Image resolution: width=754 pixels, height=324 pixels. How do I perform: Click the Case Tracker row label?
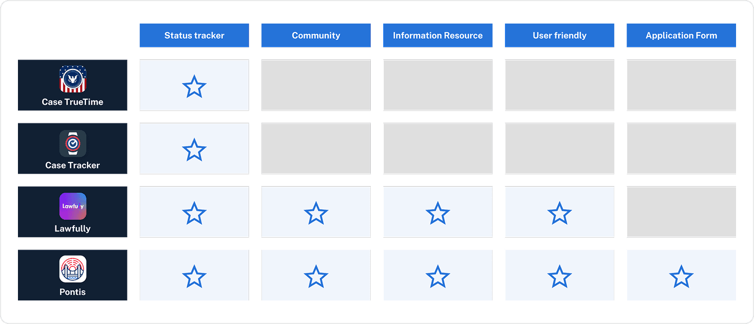(72, 165)
